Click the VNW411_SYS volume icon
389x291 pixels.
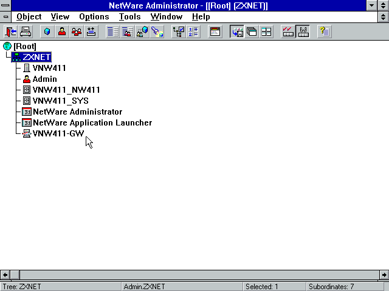[27, 101]
